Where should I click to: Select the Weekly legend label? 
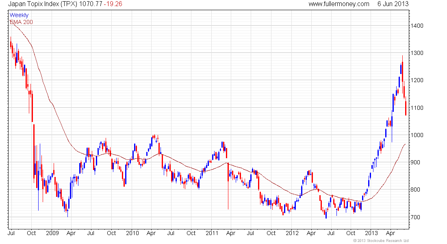[x=19, y=15]
